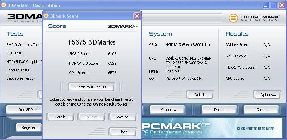This screenshot has width=287, height=140.
Task: Click the Online ResultBrowser submit description text
Action: pos(91,102)
